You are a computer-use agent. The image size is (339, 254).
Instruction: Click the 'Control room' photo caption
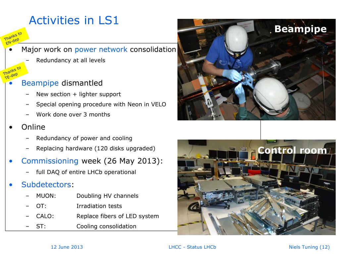(292, 150)
